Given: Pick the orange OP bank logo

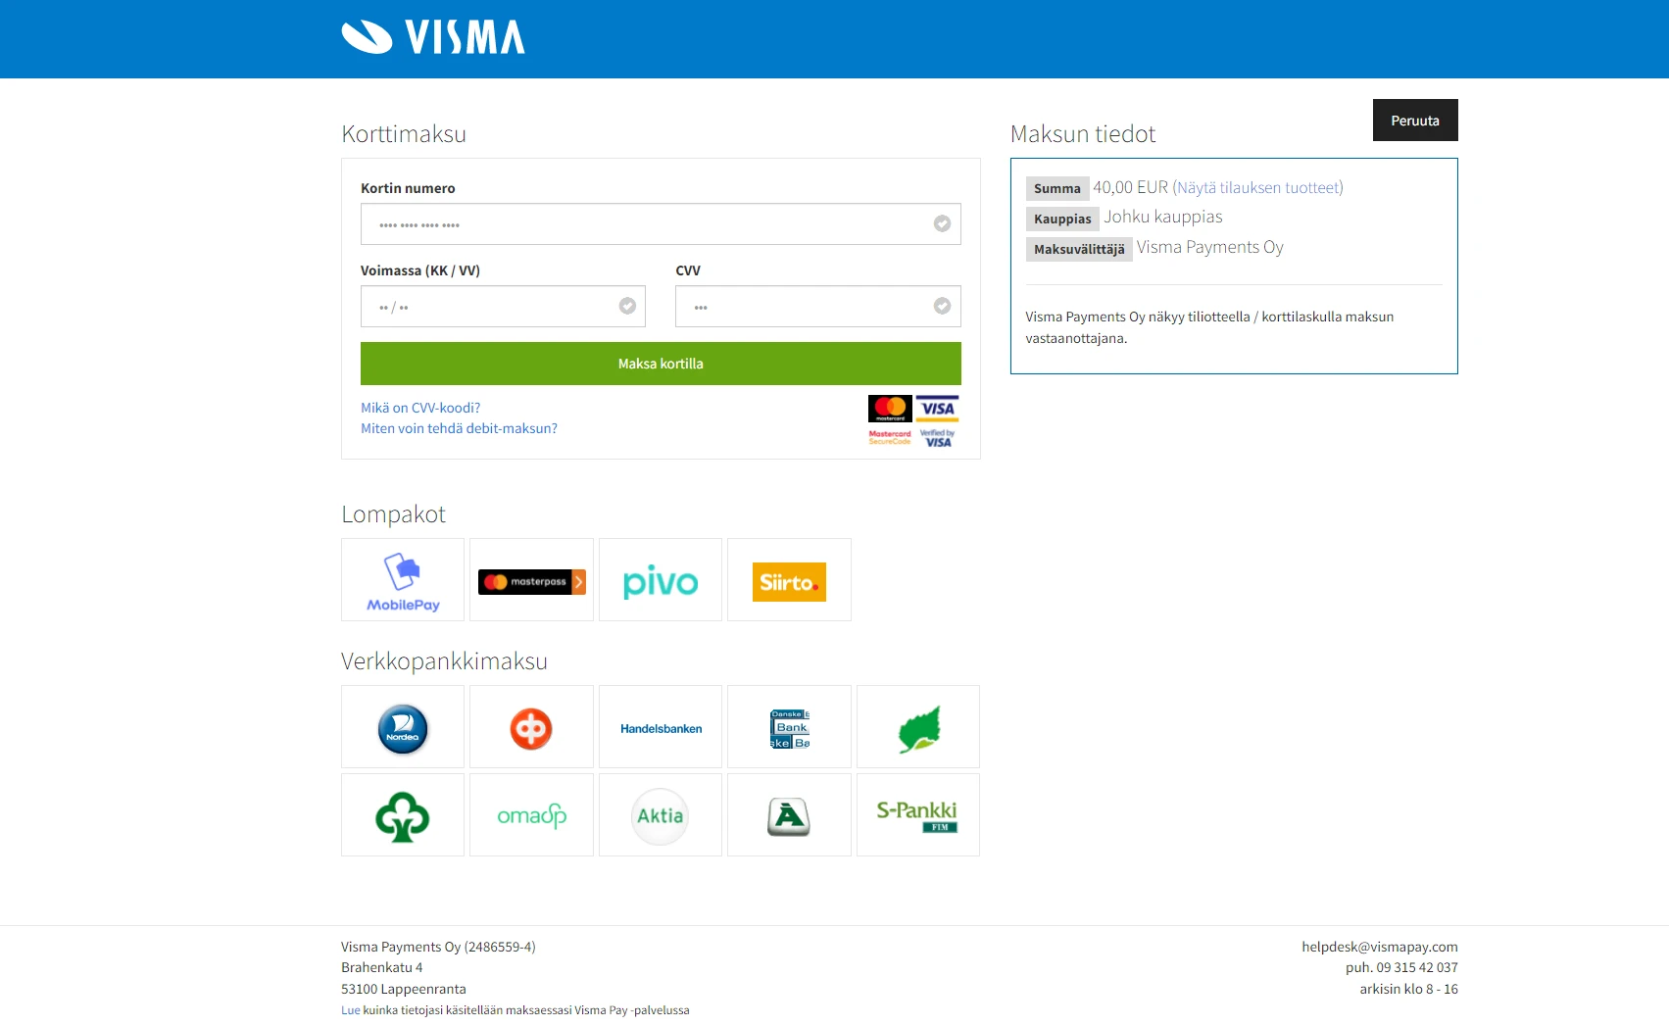Looking at the screenshot, I should pyautogui.click(x=531, y=727).
